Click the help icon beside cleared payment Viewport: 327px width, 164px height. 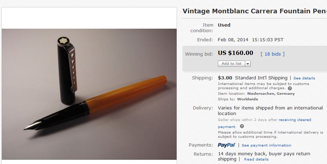(x=242, y=126)
